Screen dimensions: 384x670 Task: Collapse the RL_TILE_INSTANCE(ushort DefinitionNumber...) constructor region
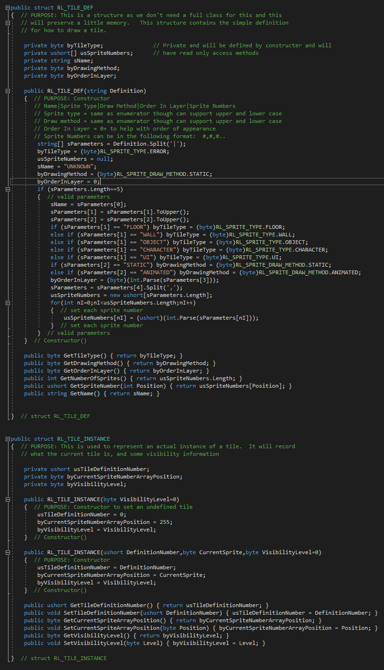[x=8, y=552]
